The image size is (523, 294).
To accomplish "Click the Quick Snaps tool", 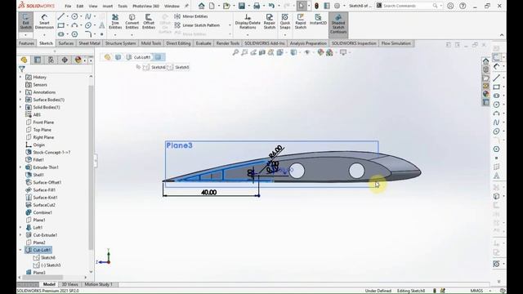I will point(285,21).
